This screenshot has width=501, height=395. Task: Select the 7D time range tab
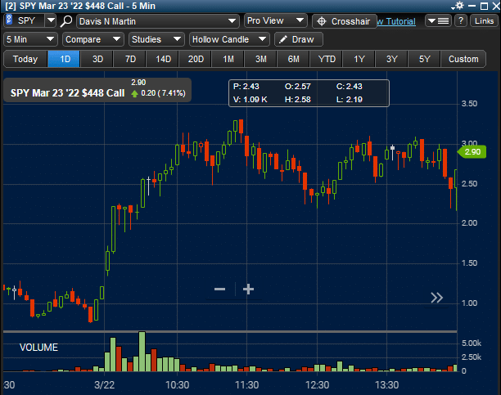[130, 59]
